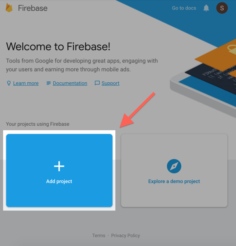Open the Support link
236x246 pixels.
coord(110,83)
